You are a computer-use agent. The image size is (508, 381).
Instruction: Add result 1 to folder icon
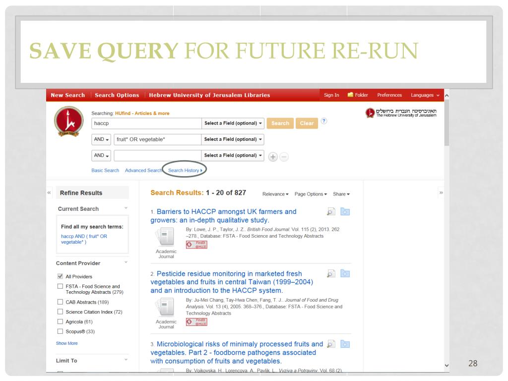[345, 212]
